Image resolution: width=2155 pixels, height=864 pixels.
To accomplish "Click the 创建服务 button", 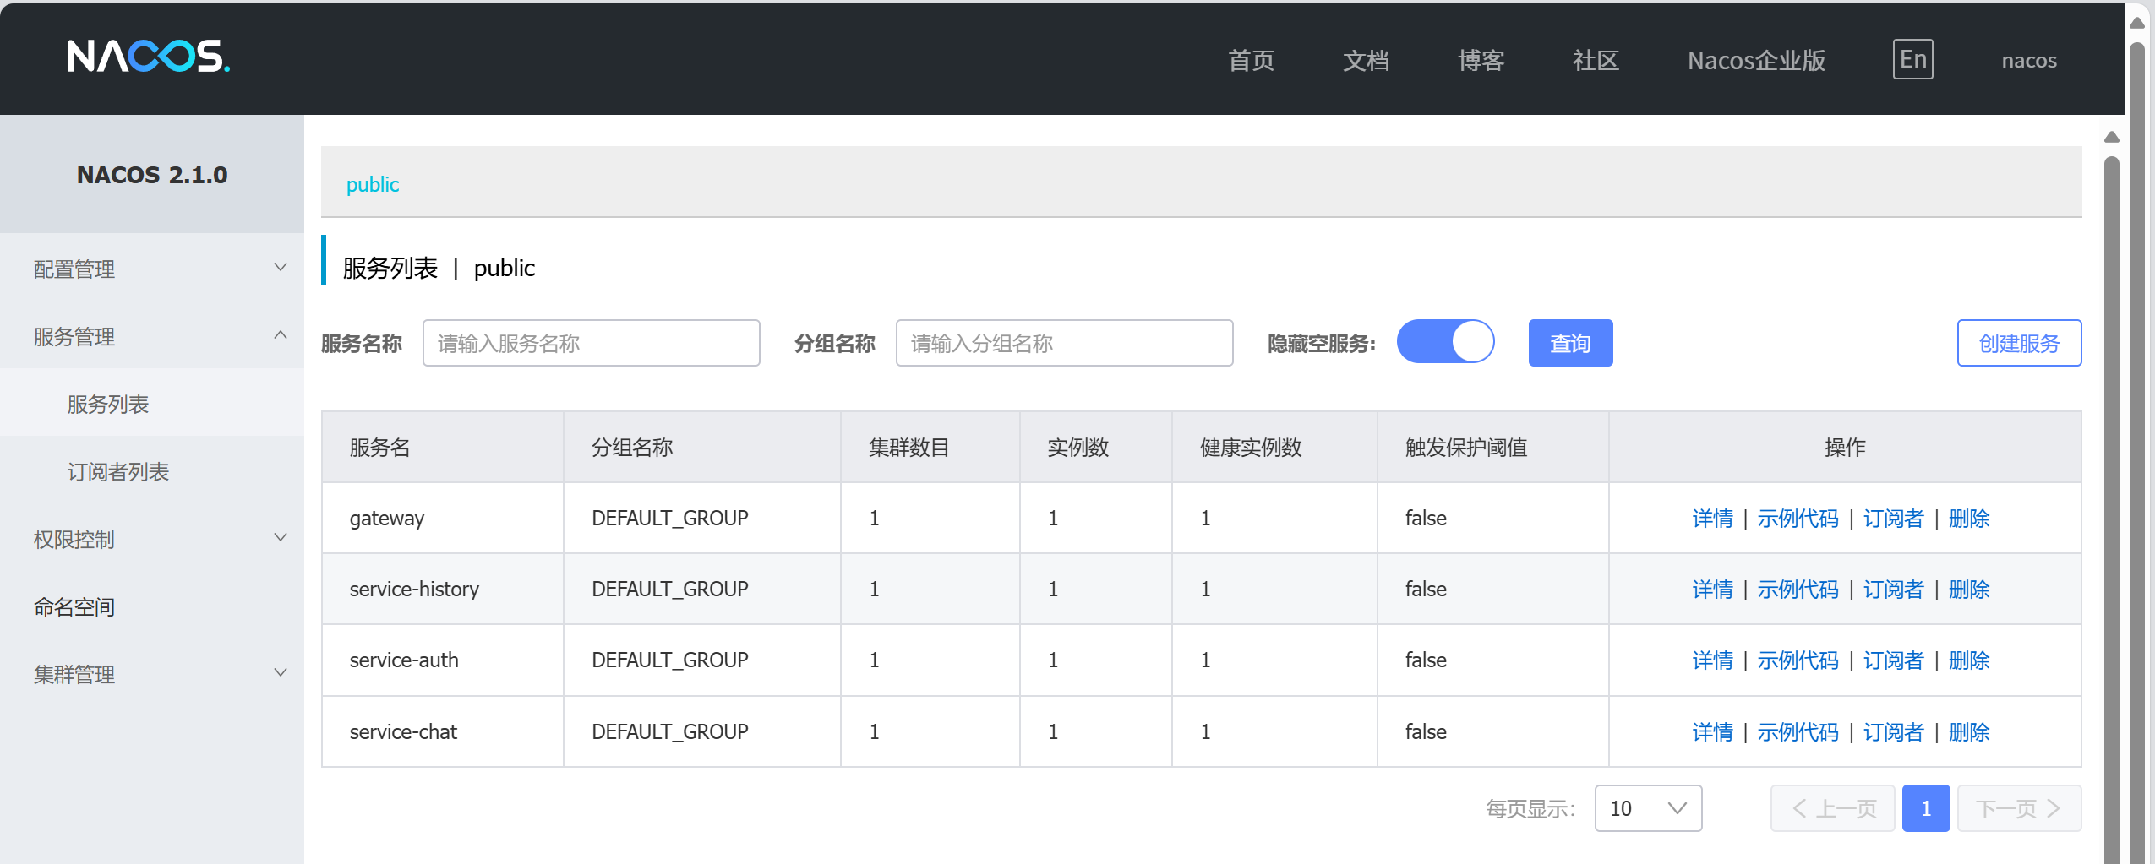I will click(x=2019, y=343).
